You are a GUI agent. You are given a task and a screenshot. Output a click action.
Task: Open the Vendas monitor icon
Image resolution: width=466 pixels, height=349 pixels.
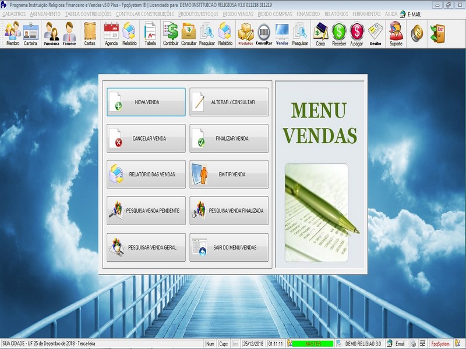[x=282, y=34]
